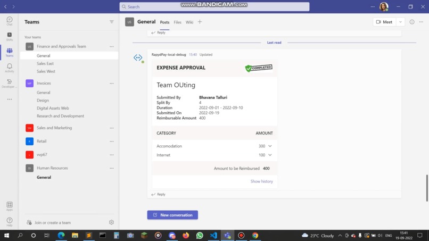Open Shifts app in sidebar
Viewport: 429px width, 241px height.
(9, 36)
